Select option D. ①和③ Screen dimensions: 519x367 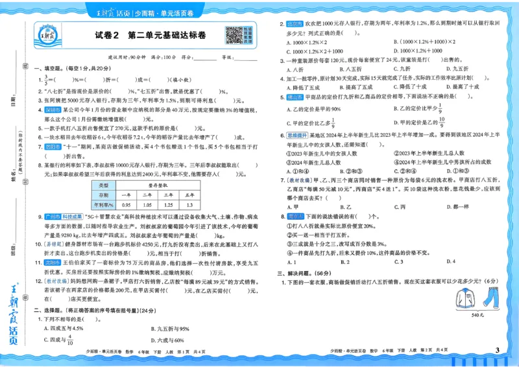tap(458, 171)
